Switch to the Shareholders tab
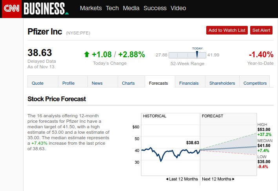Screen dimensions: 278x191 pyautogui.click(x=222, y=83)
